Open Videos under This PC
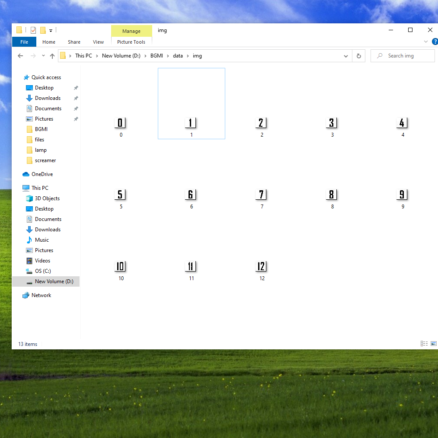Viewport: 438px width, 438px height. click(42, 261)
